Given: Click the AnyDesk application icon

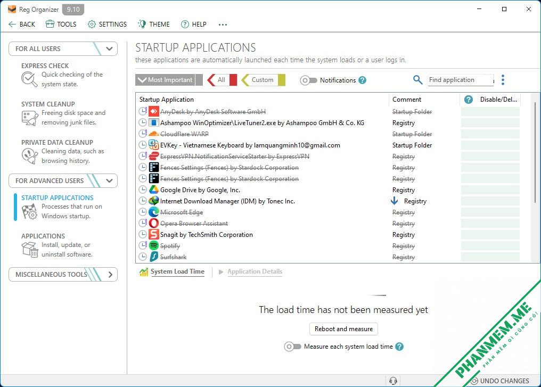Looking at the screenshot, I should pos(153,111).
